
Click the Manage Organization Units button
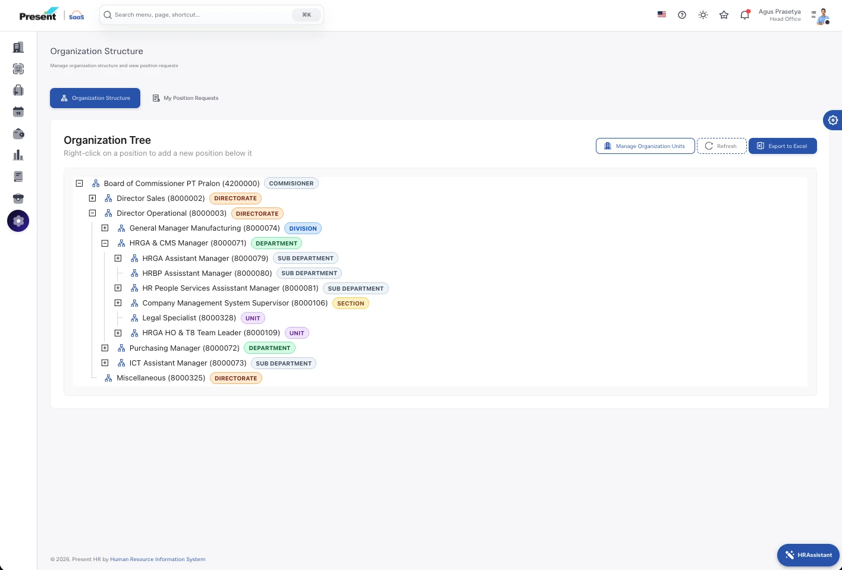[x=645, y=146]
